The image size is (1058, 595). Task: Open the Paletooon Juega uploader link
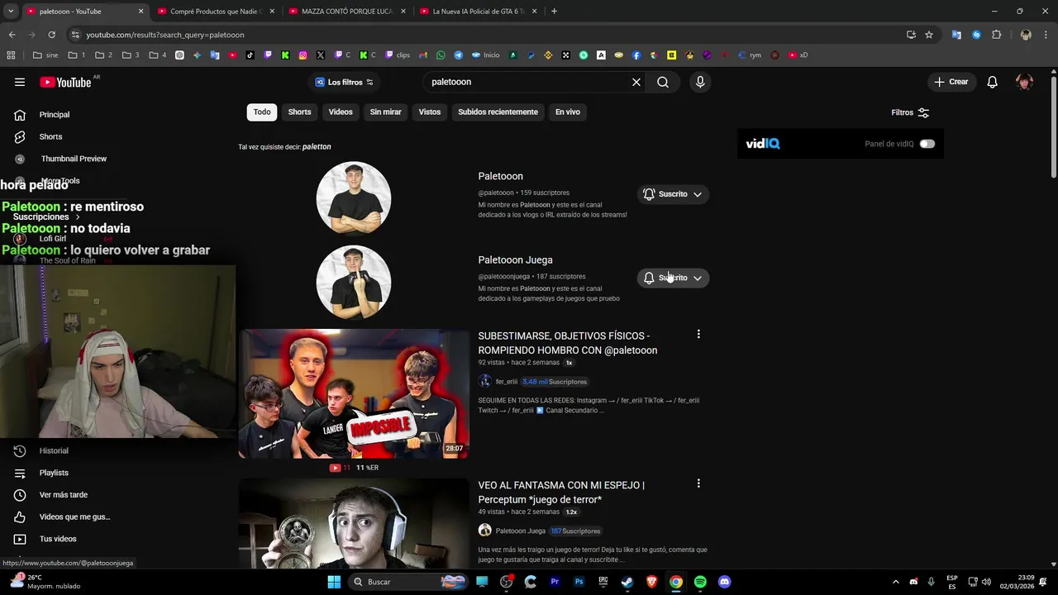(x=520, y=531)
